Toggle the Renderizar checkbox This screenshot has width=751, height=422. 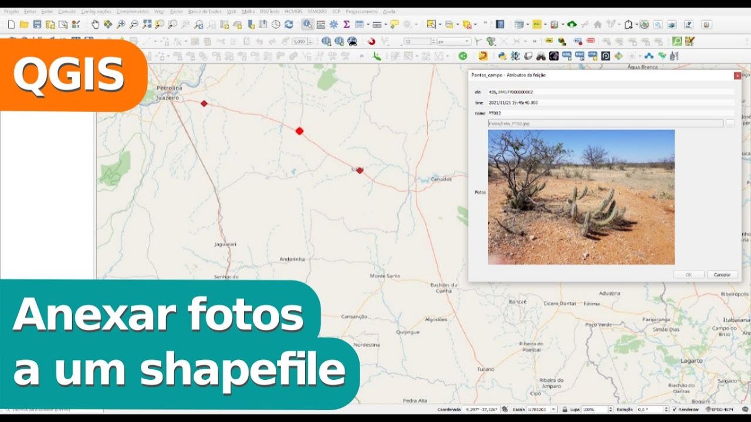click(675, 409)
